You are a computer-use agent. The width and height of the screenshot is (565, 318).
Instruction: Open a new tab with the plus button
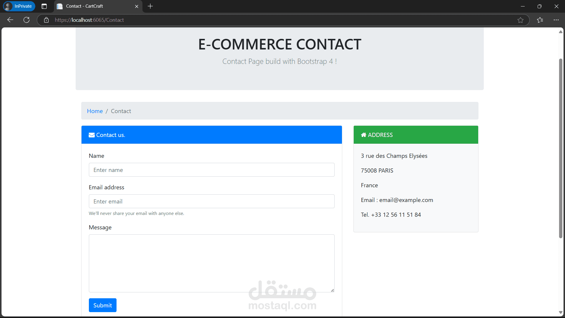click(x=150, y=6)
